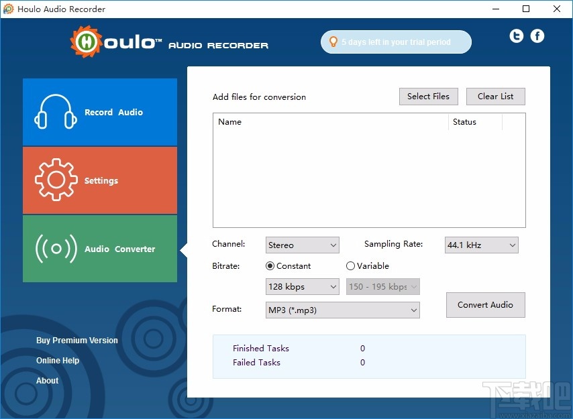Switch to the Record Audio panel
The width and height of the screenshot is (573, 419).
tap(99, 112)
